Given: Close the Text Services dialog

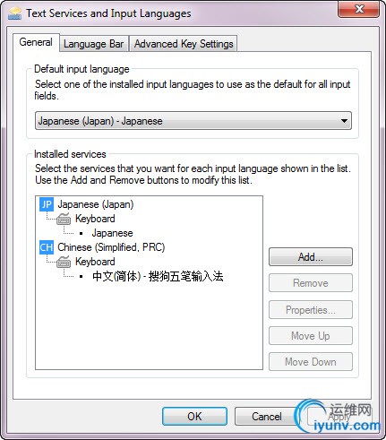Looking at the screenshot, I should [358, 9].
